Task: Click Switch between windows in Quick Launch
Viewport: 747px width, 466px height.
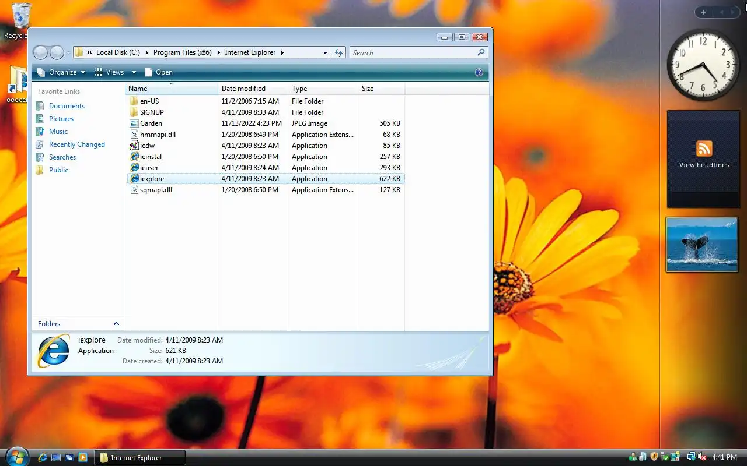Action: pos(69,458)
